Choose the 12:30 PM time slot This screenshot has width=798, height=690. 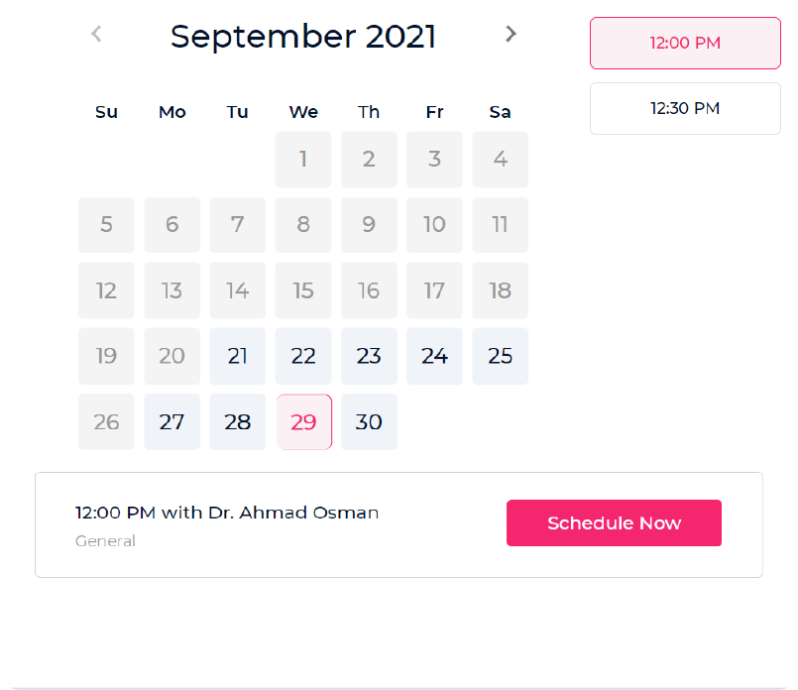click(685, 108)
